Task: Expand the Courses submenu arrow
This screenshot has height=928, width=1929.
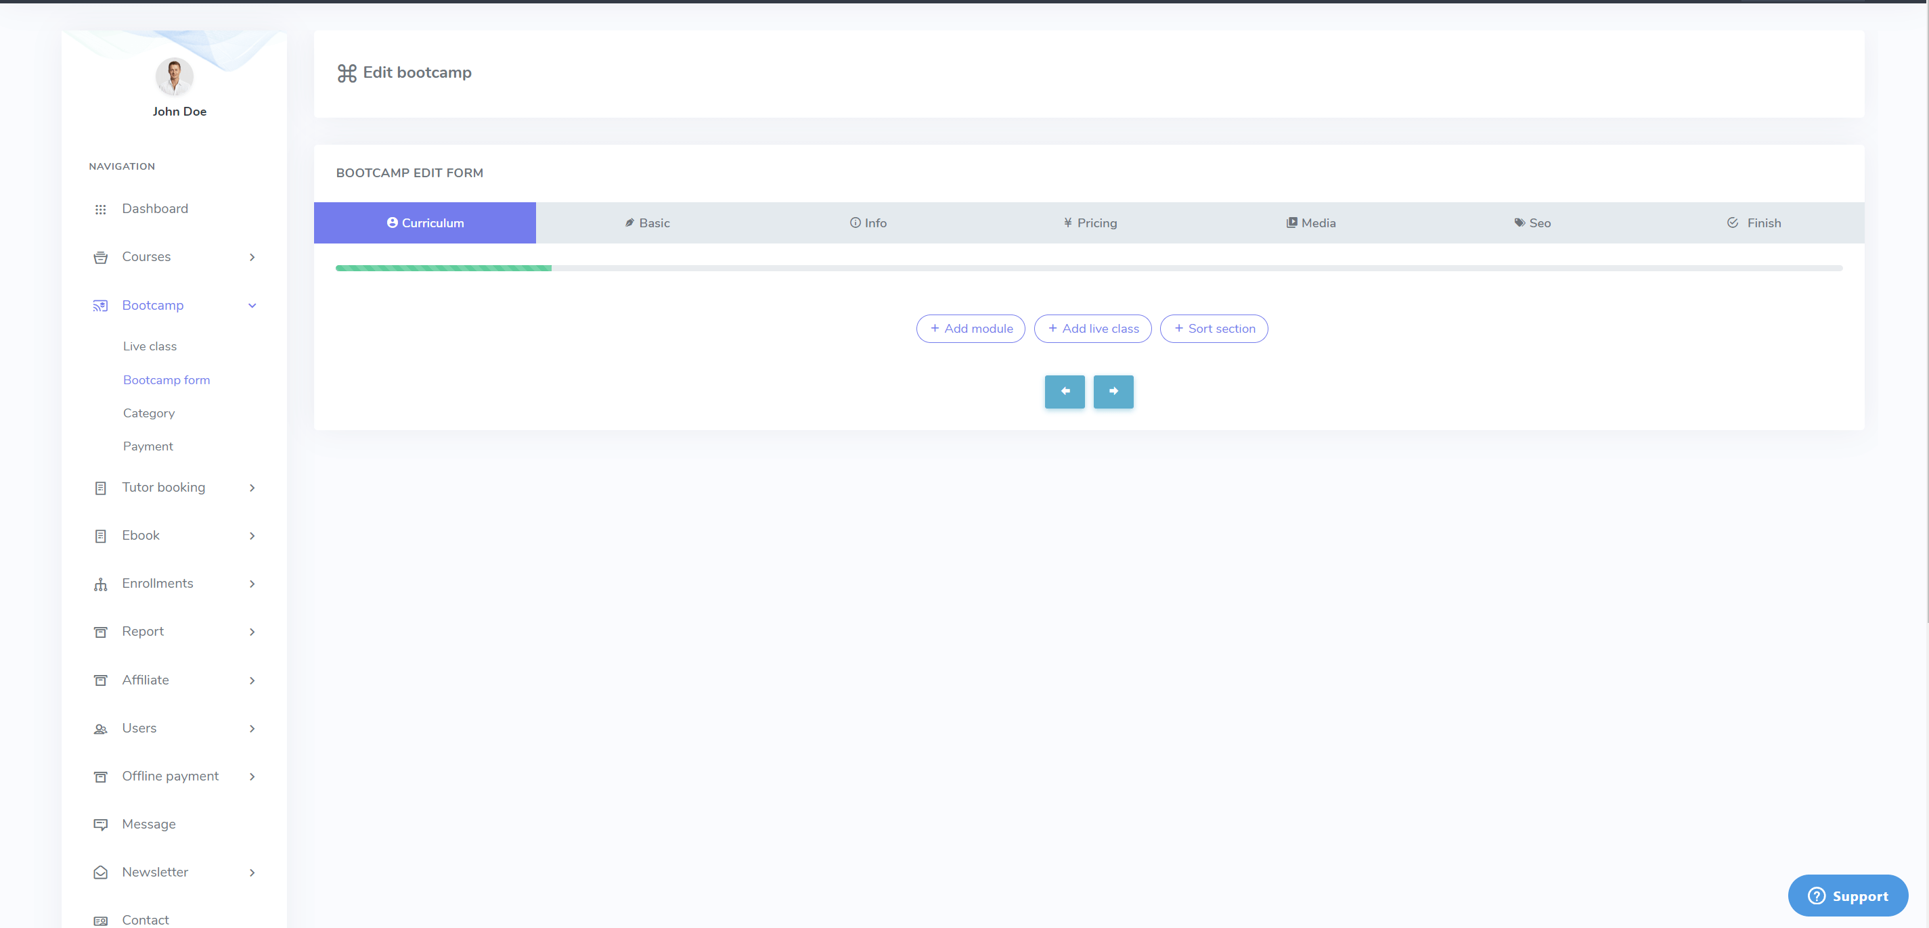Action: (252, 258)
